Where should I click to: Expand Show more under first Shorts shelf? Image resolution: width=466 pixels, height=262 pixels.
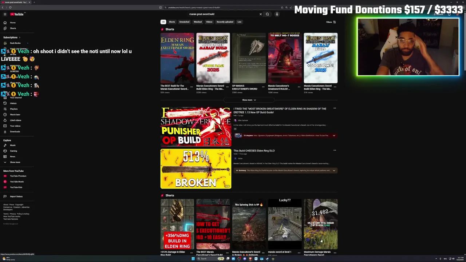click(249, 100)
